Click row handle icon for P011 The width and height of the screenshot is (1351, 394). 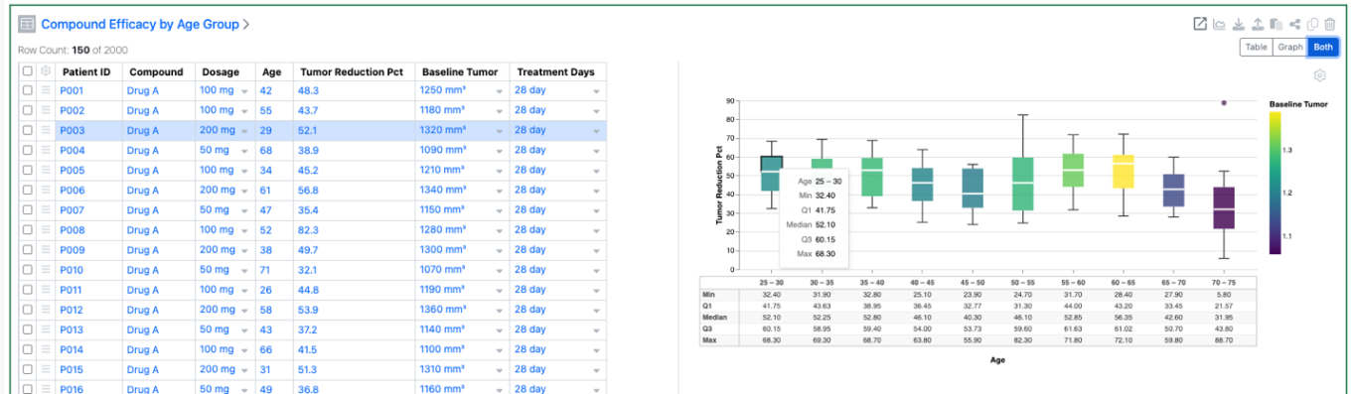[46, 290]
